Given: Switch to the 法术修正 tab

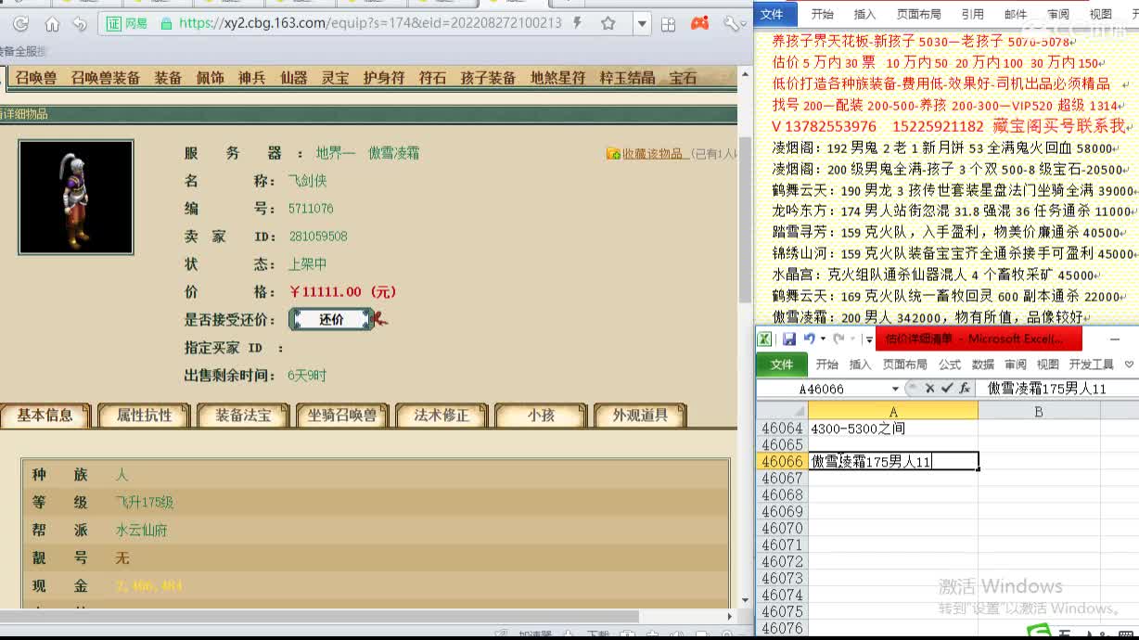Looking at the screenshot, I should tap(442, 415).
